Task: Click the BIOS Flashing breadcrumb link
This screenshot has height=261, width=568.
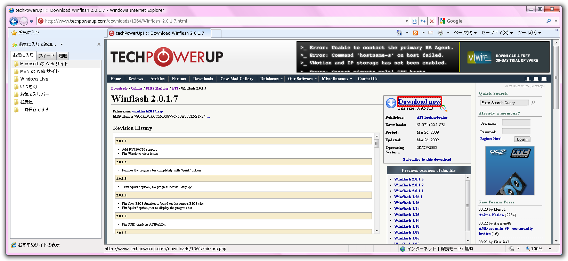Action: coord(157,89)
